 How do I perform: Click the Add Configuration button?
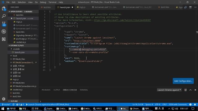coord(183,81)
